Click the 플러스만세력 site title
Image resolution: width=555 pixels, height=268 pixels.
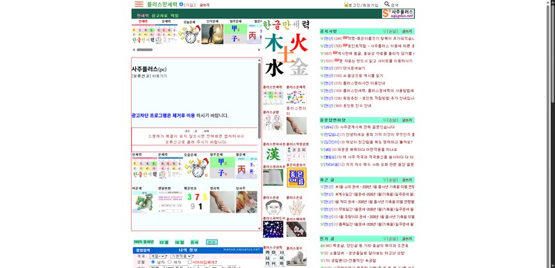(162, 4)
